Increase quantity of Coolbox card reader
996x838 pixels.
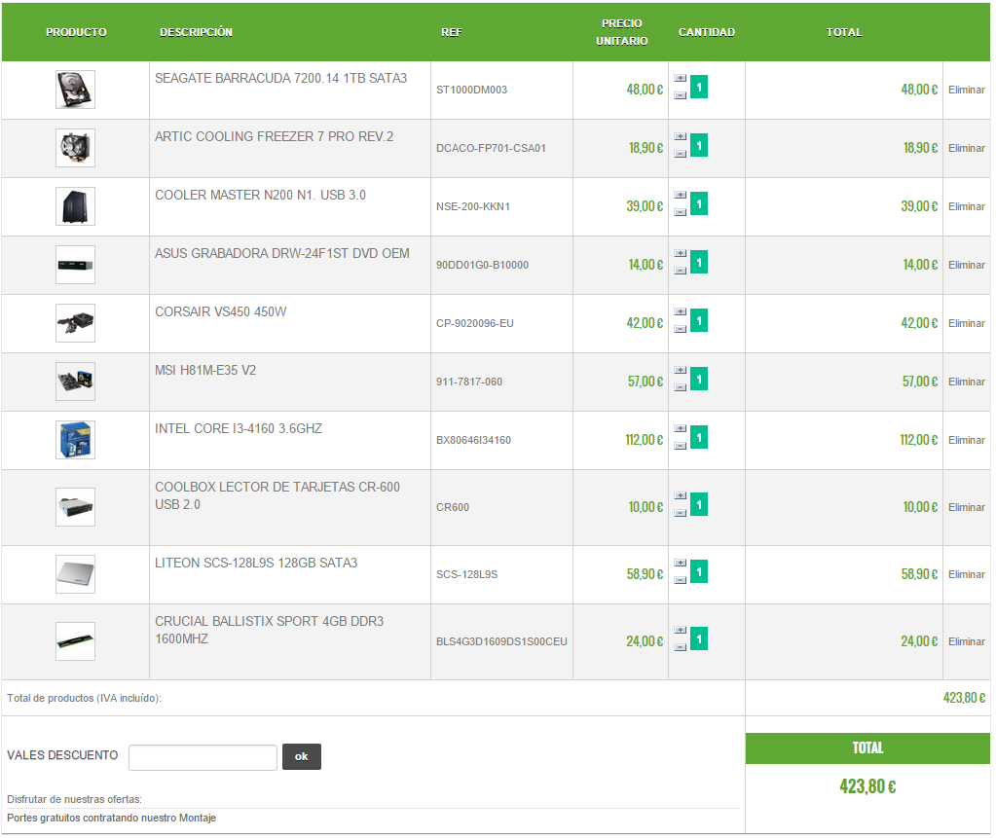[x=681, y=495]
